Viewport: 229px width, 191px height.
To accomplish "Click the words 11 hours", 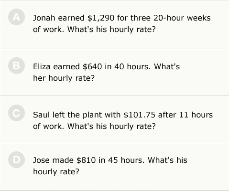I will point(196,115).
